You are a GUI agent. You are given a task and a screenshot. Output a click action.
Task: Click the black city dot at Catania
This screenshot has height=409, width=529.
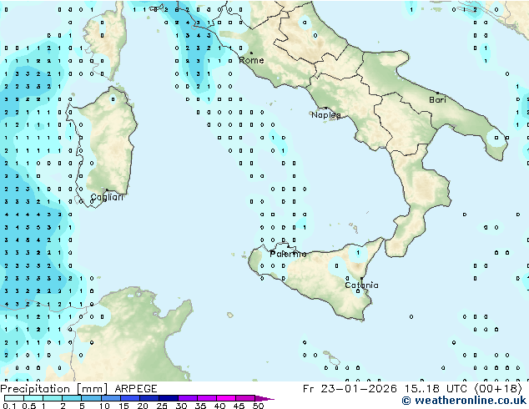[361, 279]
